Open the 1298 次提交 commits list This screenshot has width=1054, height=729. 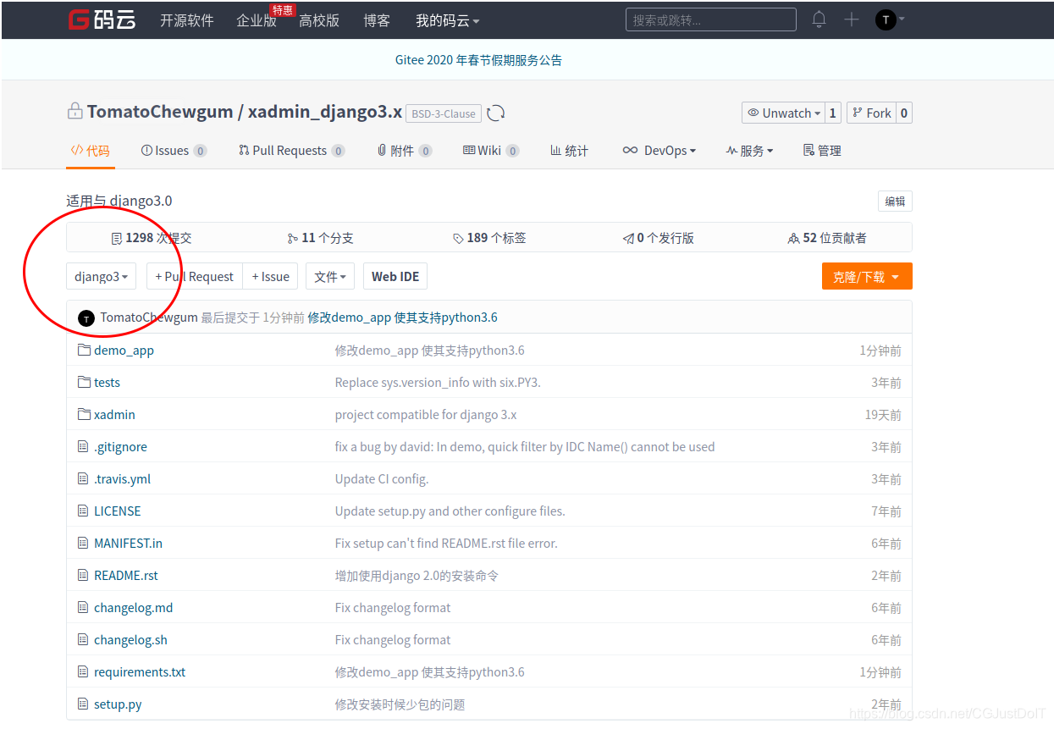[x=152, y=238]
